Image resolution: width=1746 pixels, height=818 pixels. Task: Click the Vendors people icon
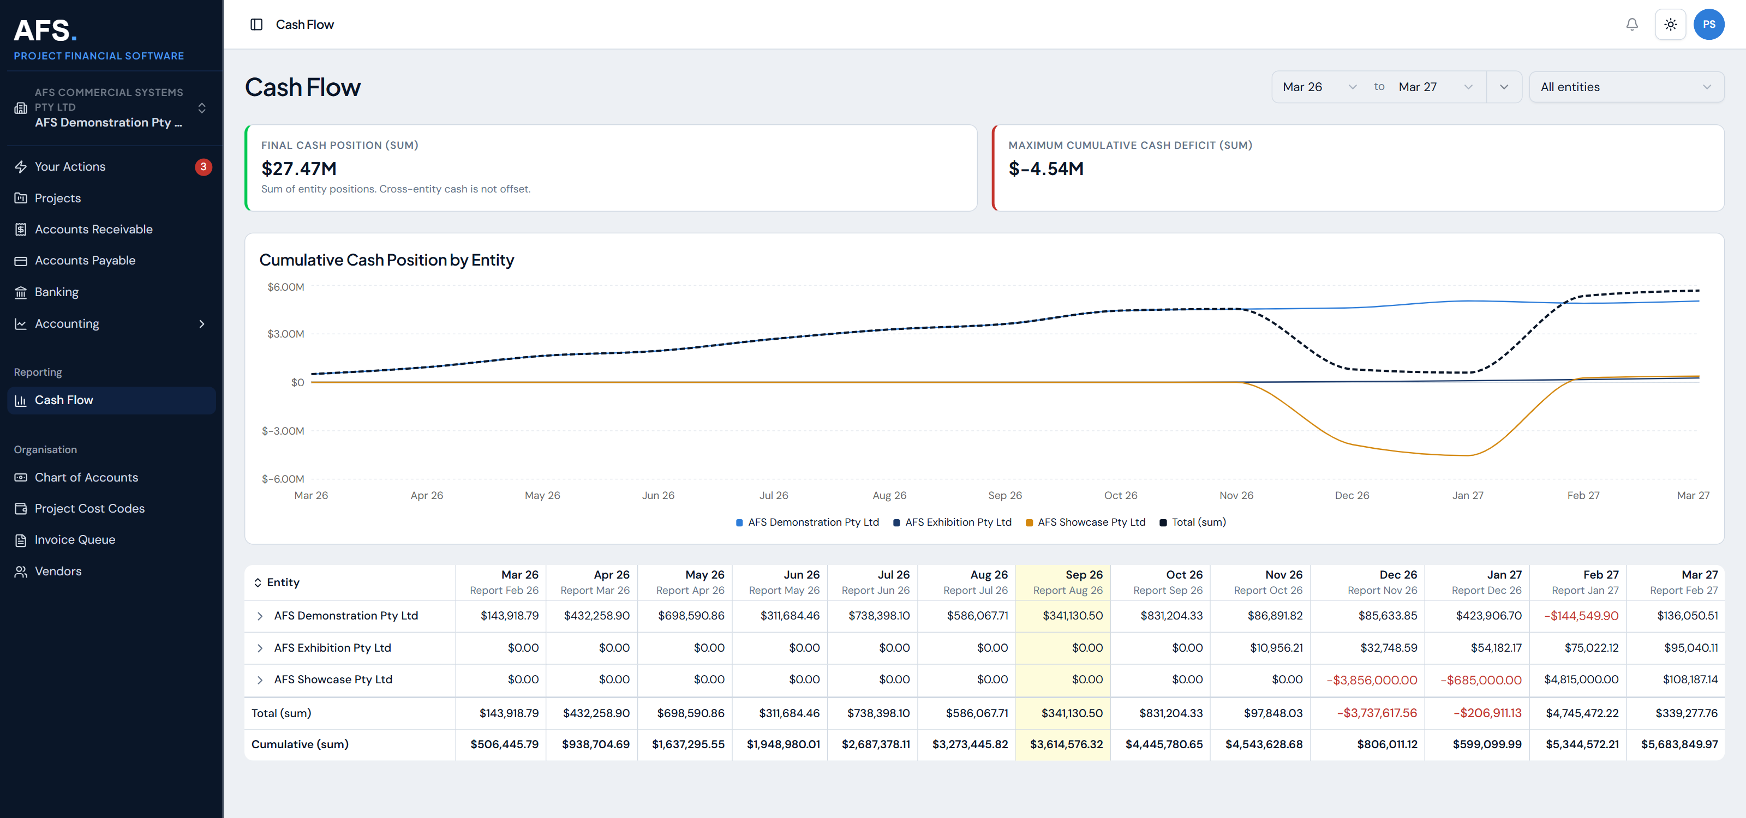[x=21, y=572]
